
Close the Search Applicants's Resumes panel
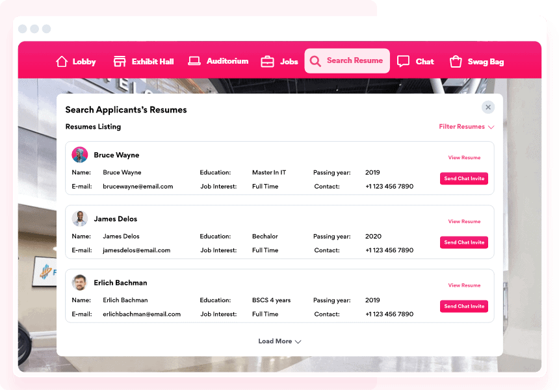[x=488, y=107]
